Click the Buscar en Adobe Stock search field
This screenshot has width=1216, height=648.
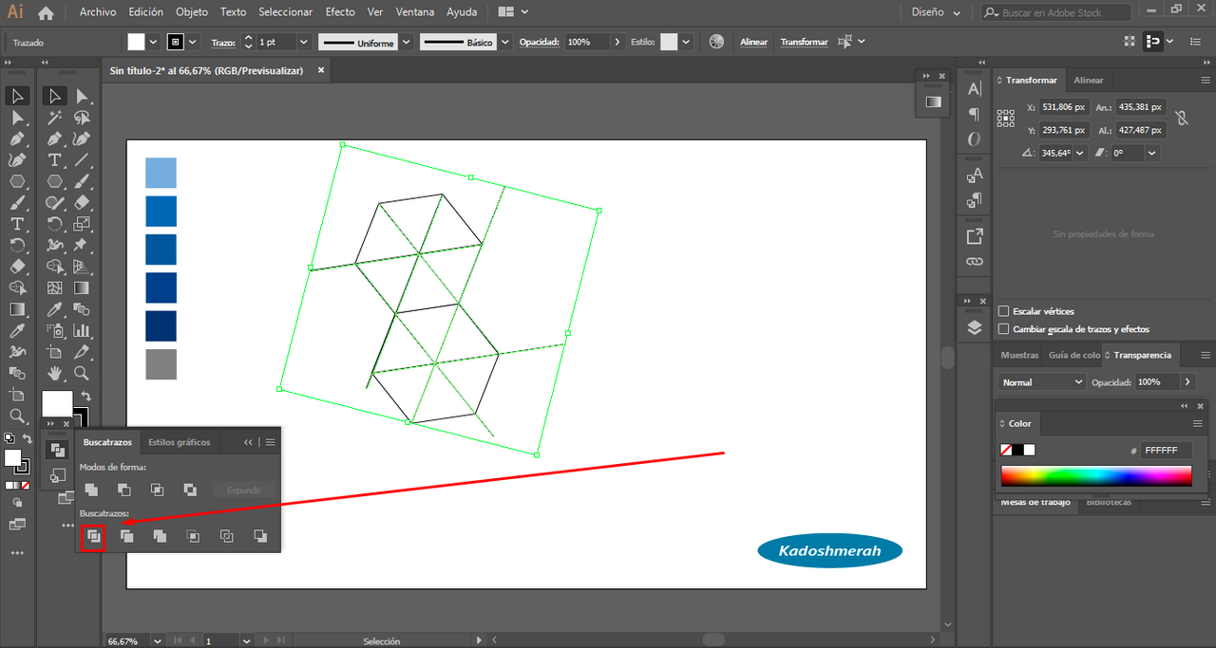pos(1055,12)
